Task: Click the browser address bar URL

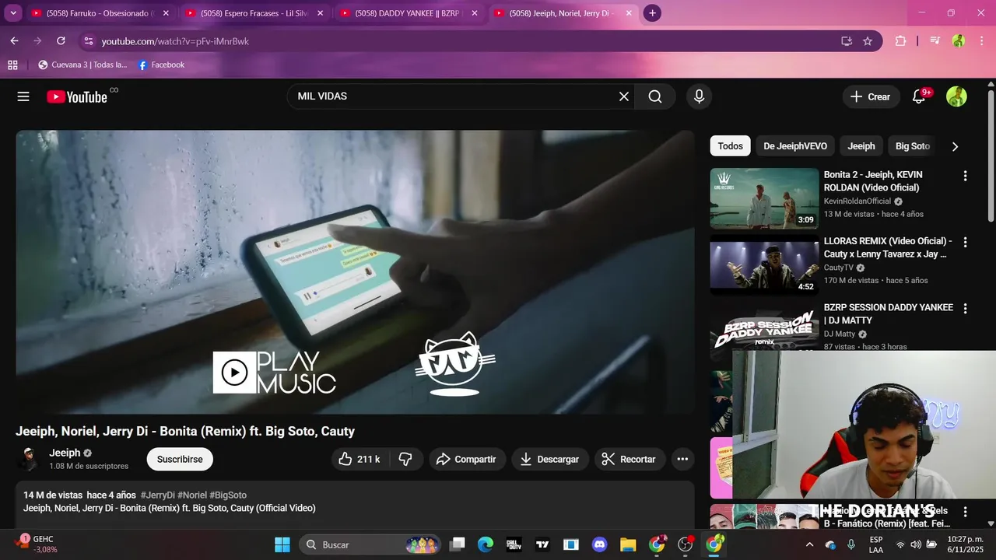Action: click(x=175, y=41)
